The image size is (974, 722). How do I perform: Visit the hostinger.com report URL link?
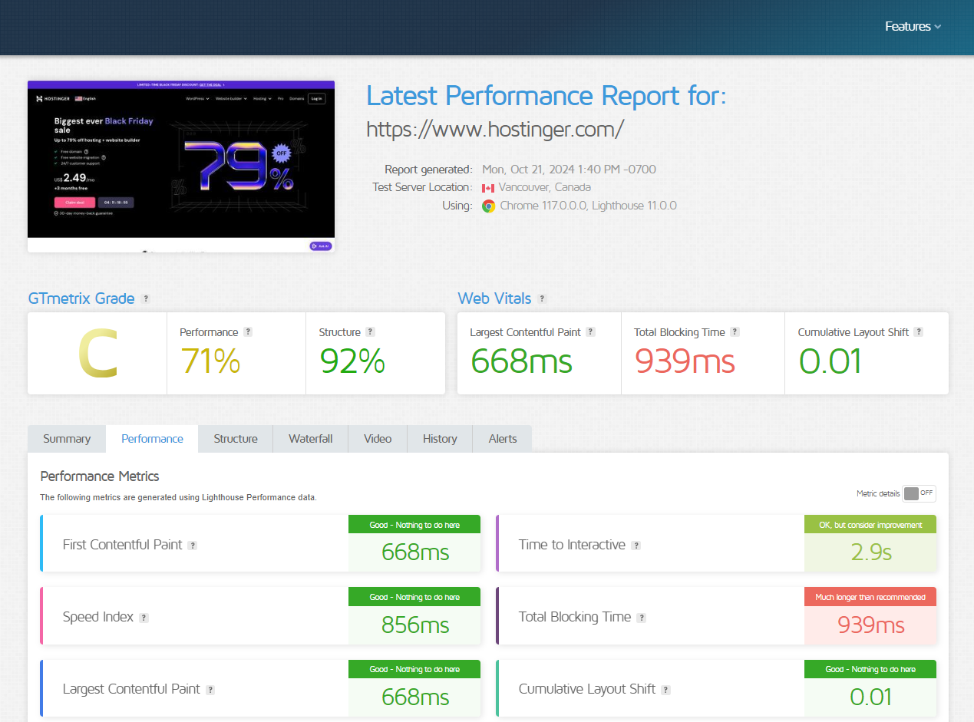(x=495, y=129)
